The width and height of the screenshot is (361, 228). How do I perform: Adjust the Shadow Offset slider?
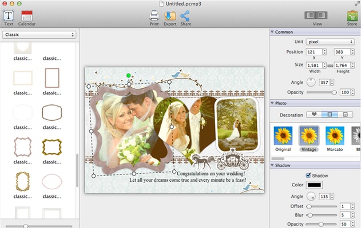pos(322,206)
